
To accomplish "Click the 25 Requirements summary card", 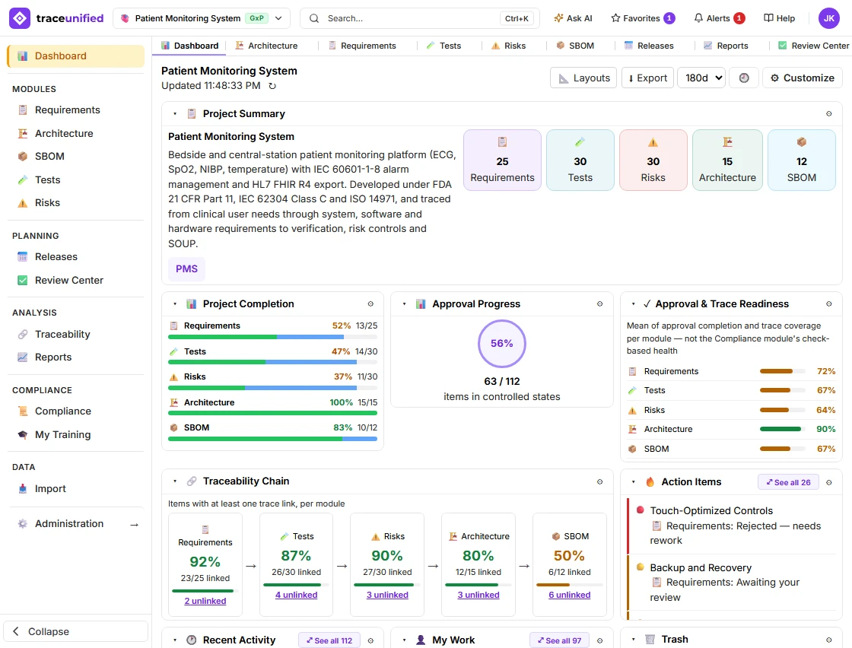I will pyautogui.click(x=502, y=160).
